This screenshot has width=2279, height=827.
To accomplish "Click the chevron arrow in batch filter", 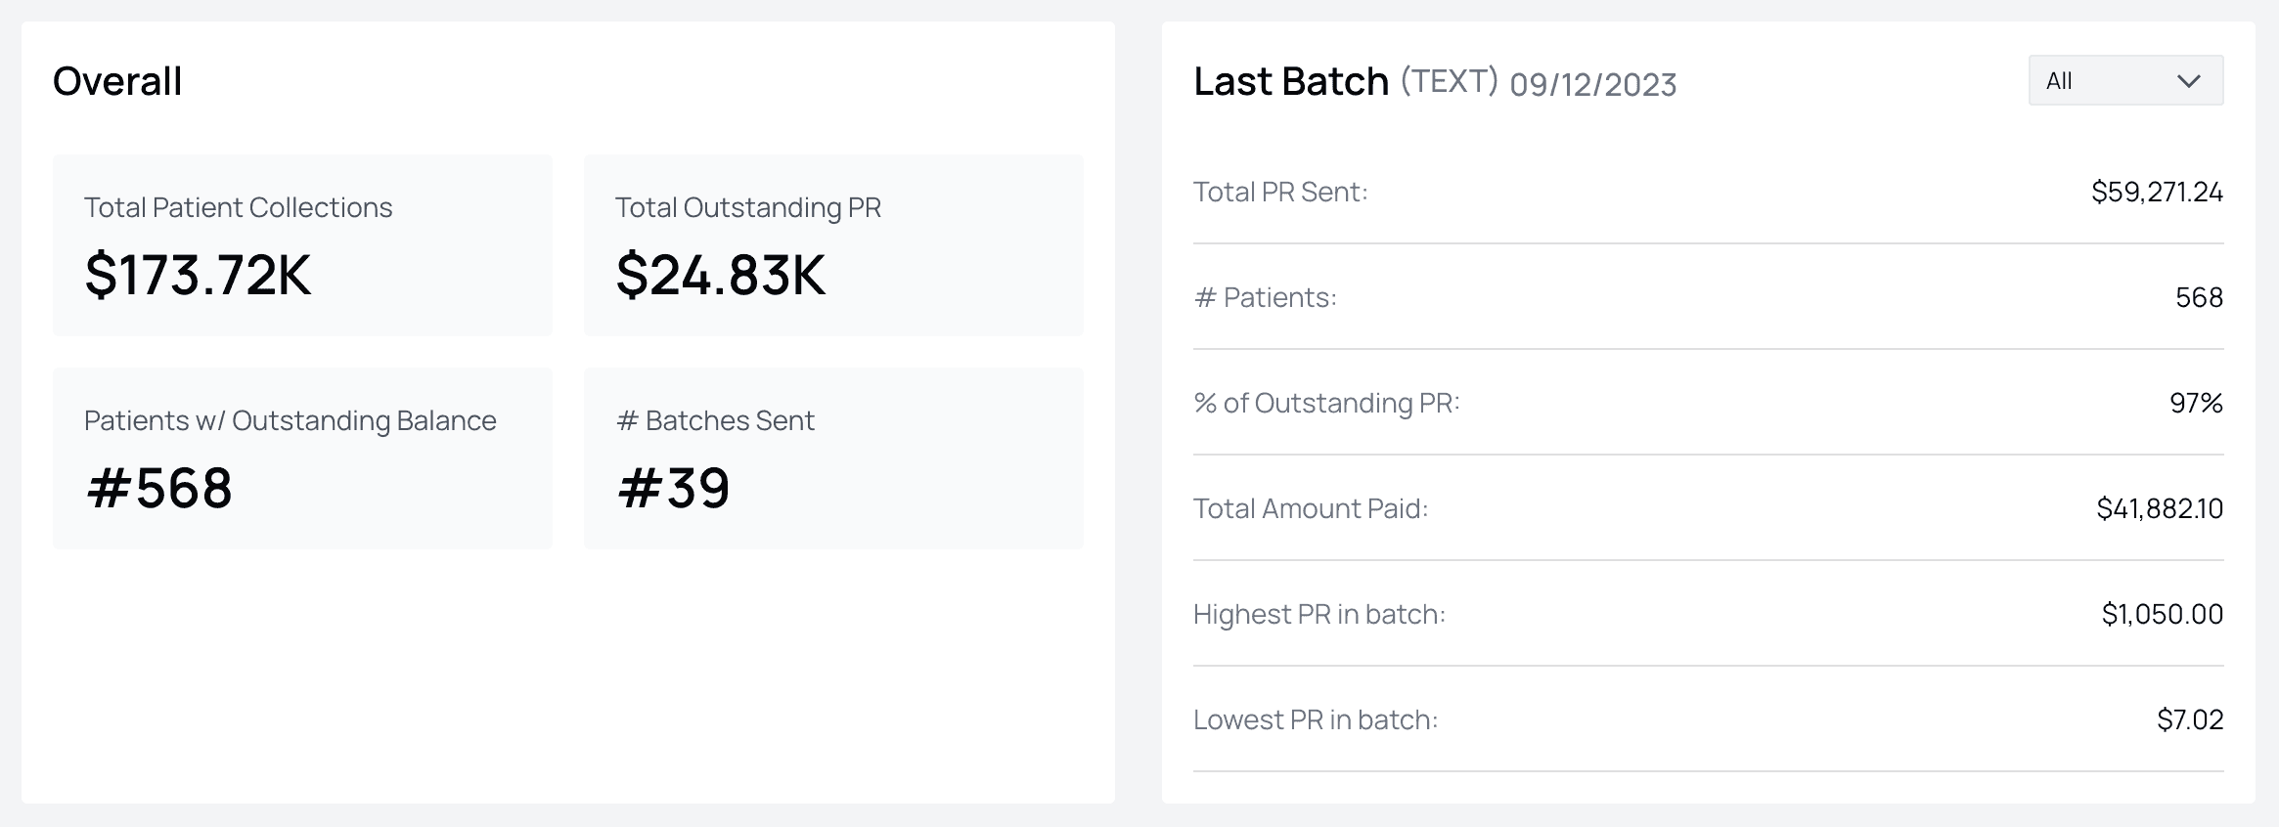I will (2189, 81).
